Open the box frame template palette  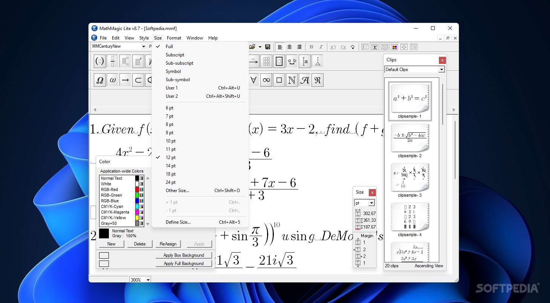[x=279, y=61]
